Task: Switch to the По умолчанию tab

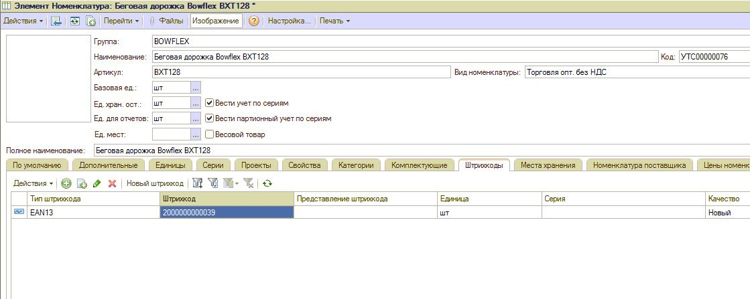Action: tap(37, 165)
